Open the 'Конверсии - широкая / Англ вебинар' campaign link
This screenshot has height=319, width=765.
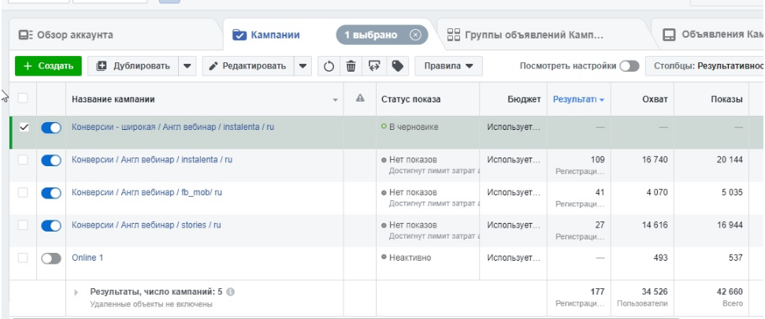coord(173,127)
